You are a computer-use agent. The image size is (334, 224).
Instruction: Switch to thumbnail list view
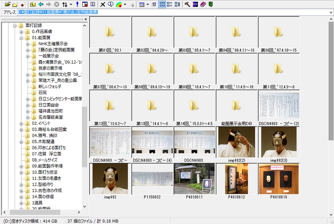click(x=170, y=4)
